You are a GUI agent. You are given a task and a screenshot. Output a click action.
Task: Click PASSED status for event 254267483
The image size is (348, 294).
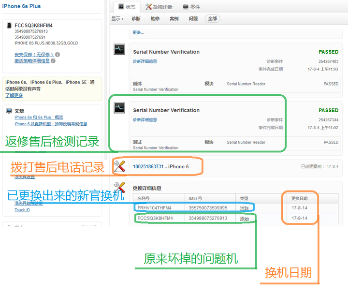[x=329, y=52]
